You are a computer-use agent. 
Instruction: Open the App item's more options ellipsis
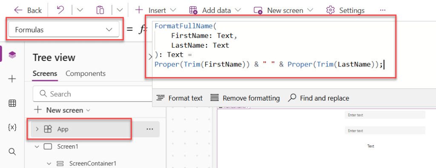coord(149,129)
